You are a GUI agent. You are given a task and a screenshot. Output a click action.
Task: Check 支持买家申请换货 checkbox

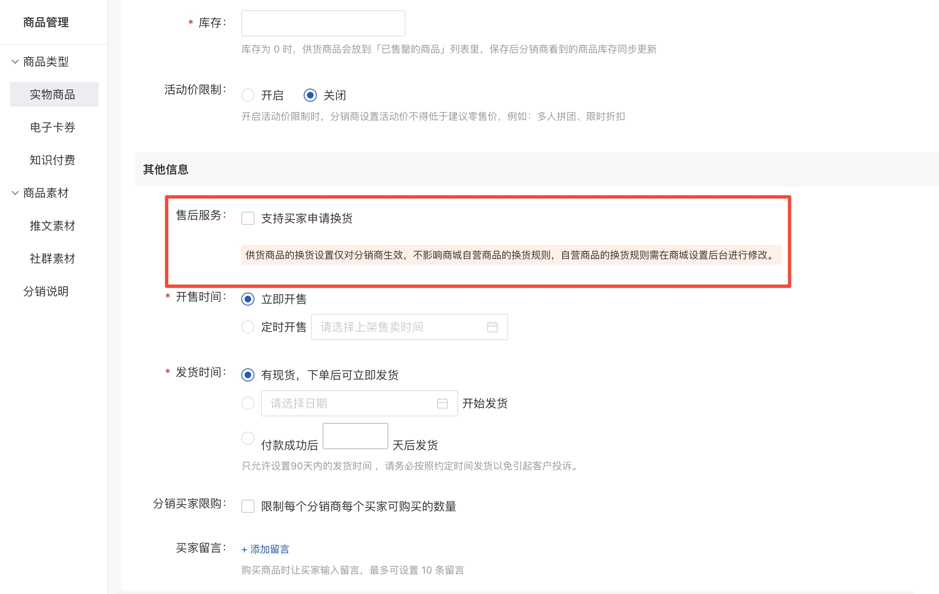[x=248, y=218]
